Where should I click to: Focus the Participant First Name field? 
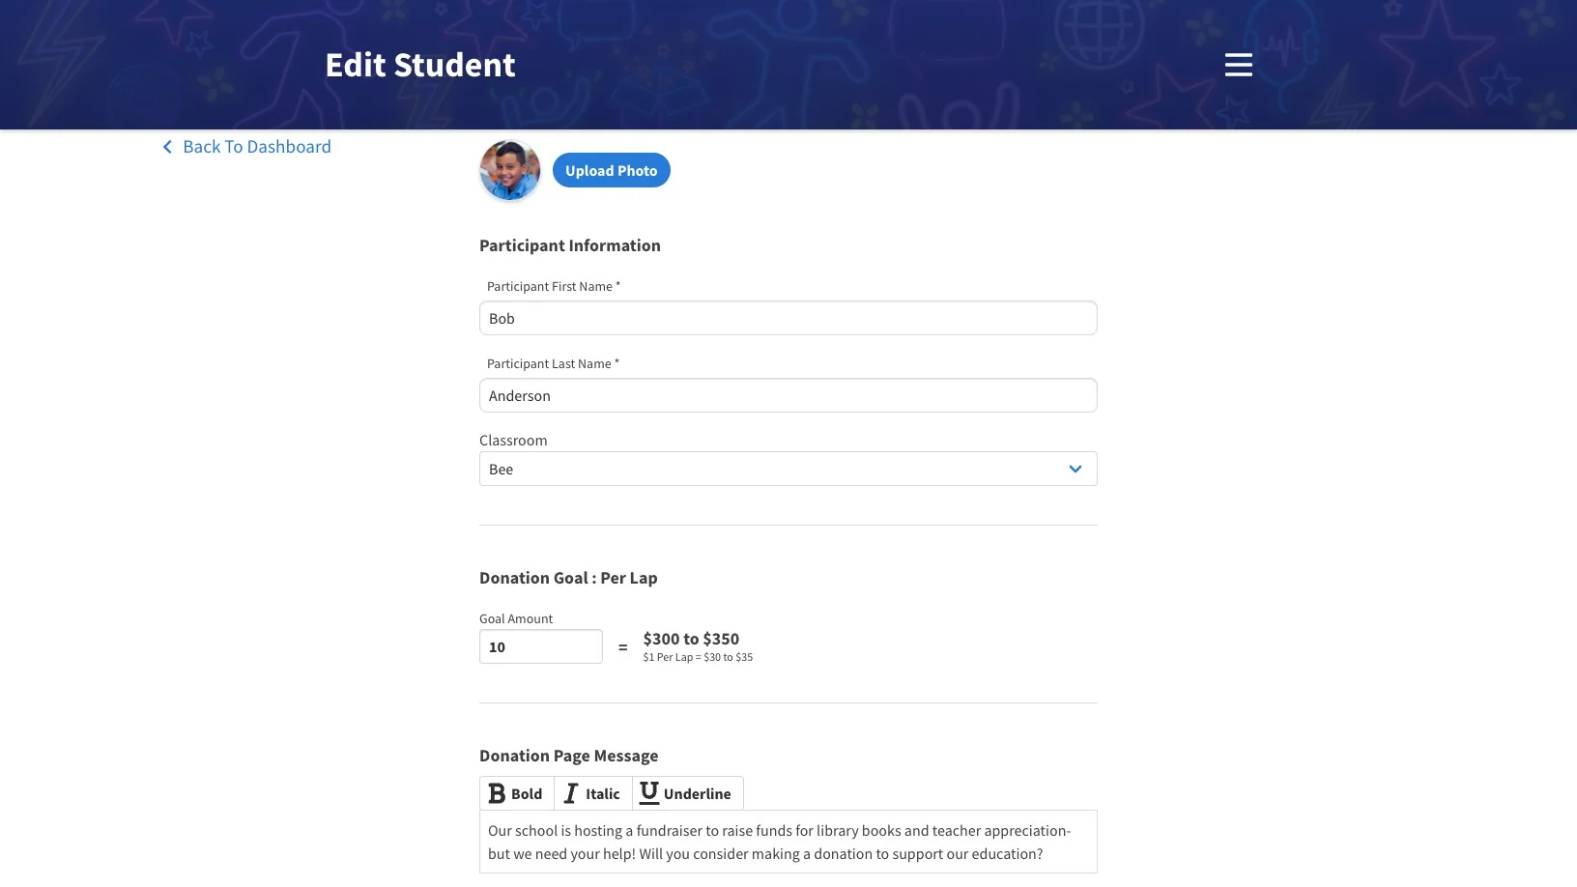click(788, 318)
